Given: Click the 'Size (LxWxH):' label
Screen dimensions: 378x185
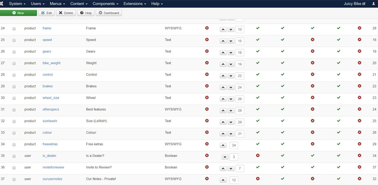Looking at the screenshot, I should (97, 121).
